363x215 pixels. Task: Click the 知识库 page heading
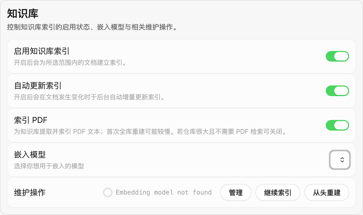23,14
